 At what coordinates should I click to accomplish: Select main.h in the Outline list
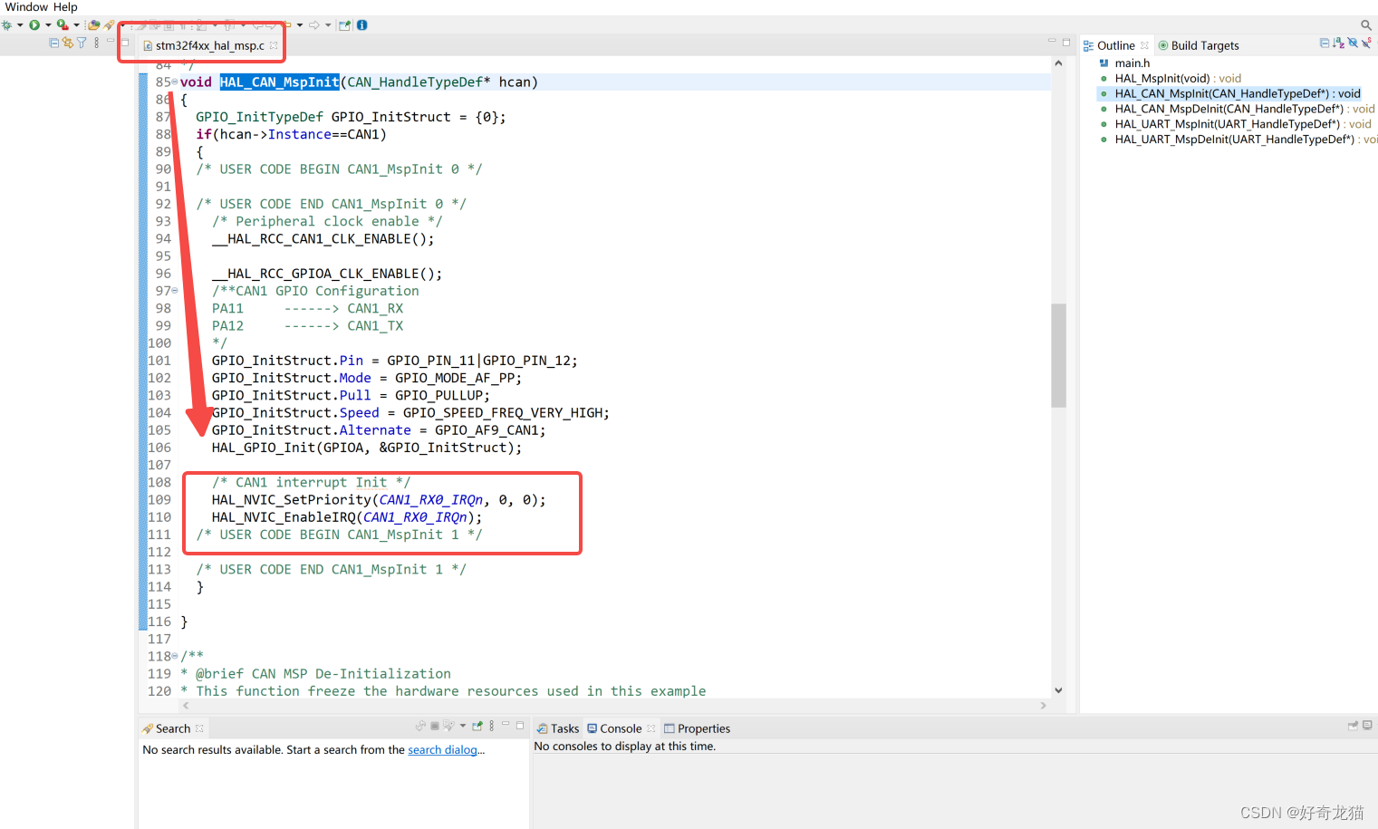tap(1124, 63)
